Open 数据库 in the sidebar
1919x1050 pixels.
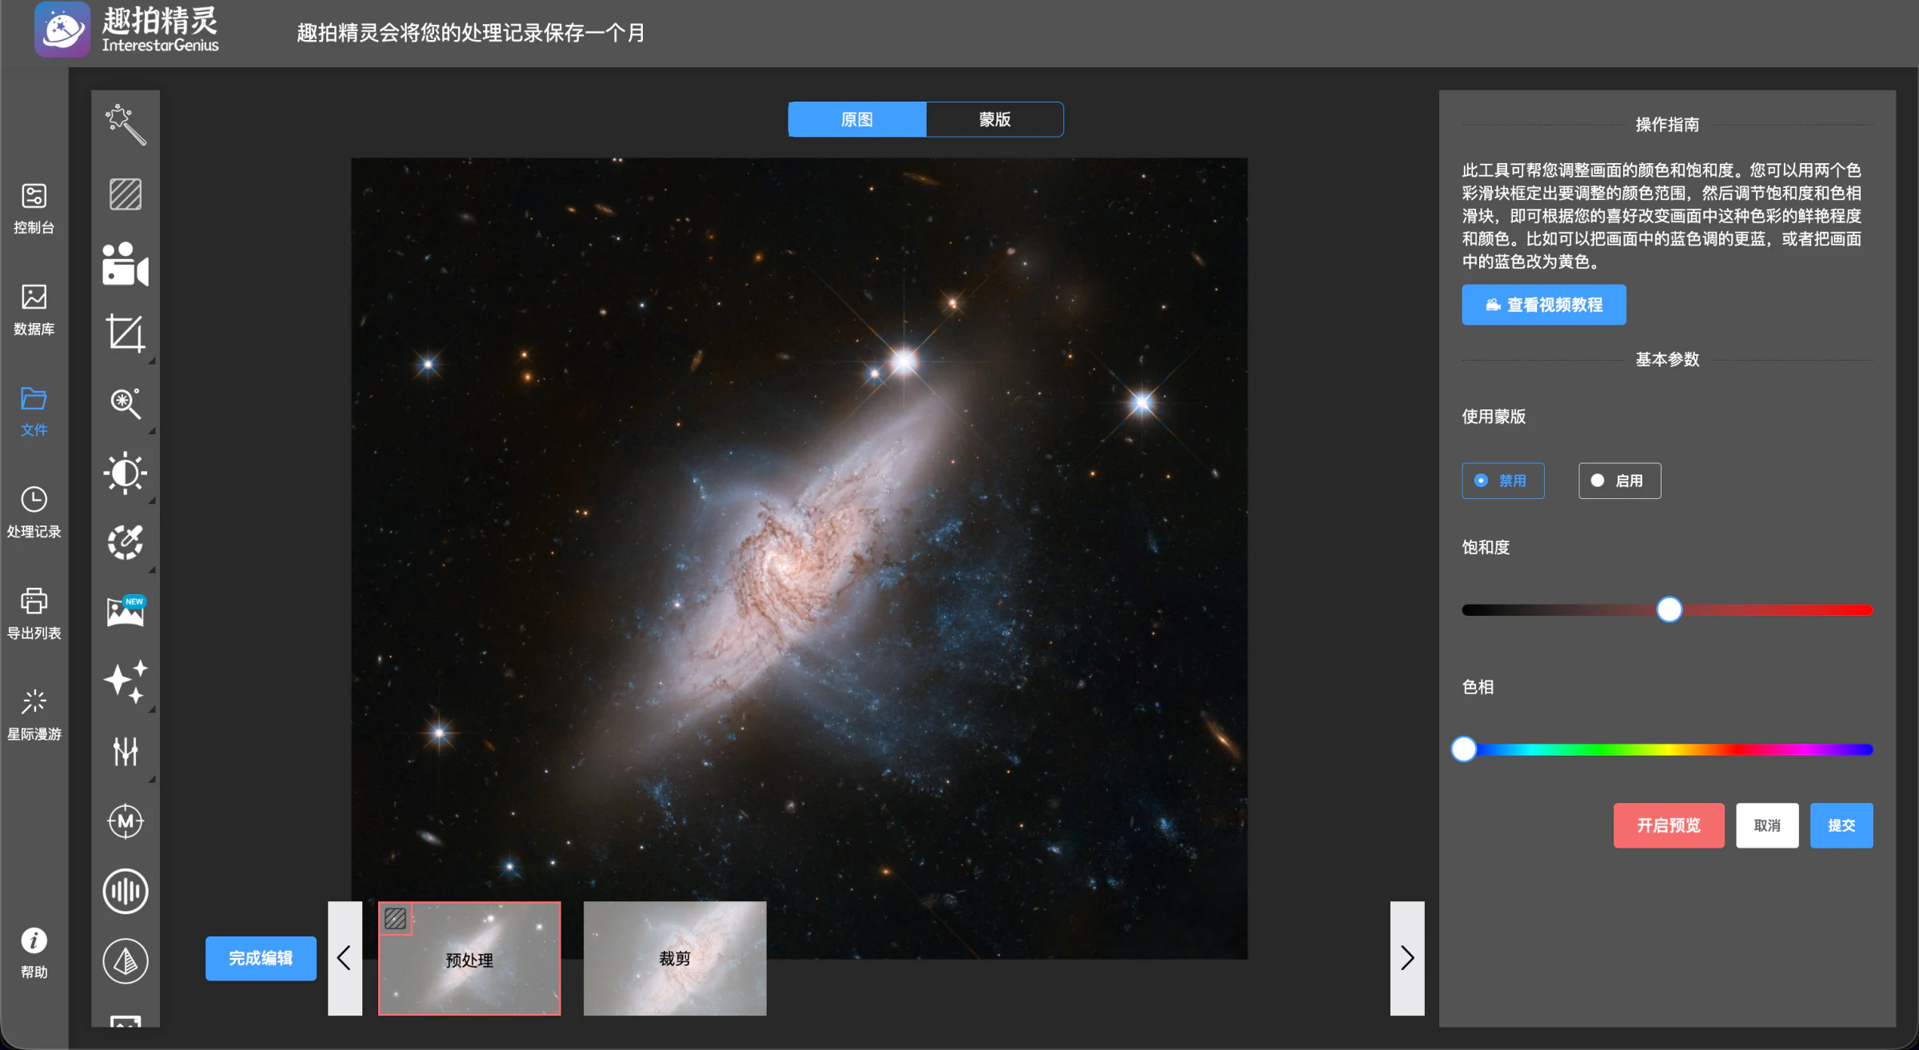click(x=34, y=309)
